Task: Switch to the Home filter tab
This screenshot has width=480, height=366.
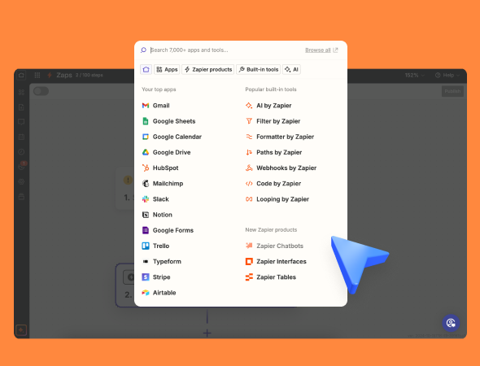Action: pyautogui.click(x=146, y=69)
